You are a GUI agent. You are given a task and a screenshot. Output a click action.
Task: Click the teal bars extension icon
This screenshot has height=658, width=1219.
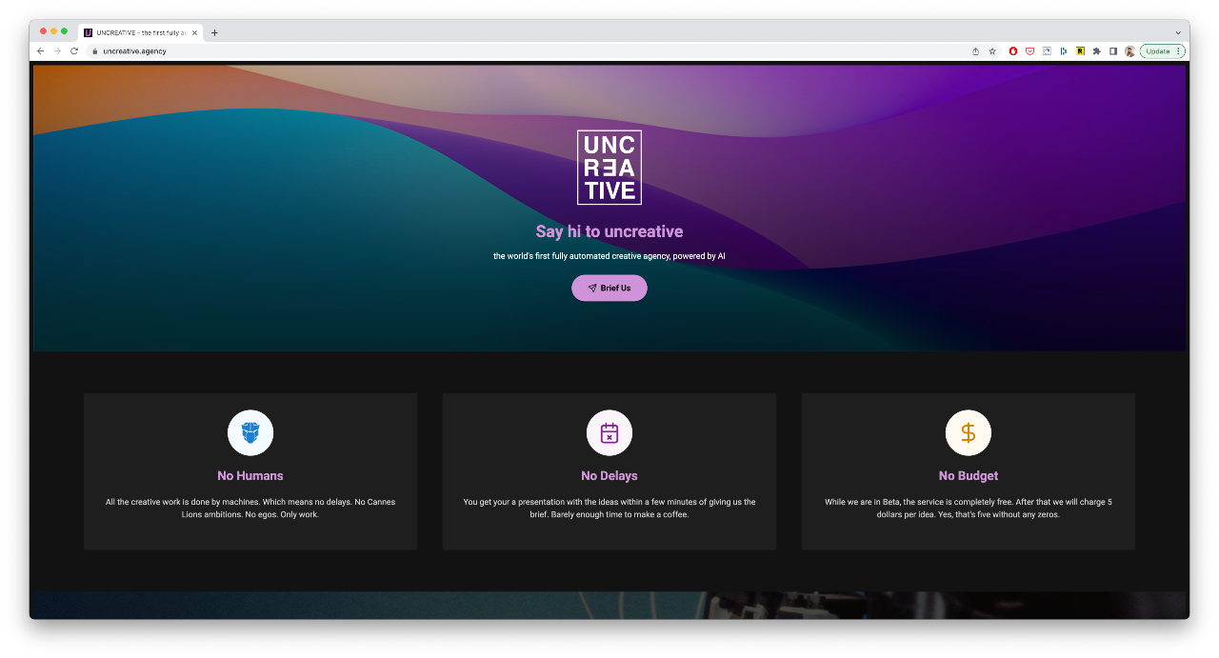(x=1063, y=51)
